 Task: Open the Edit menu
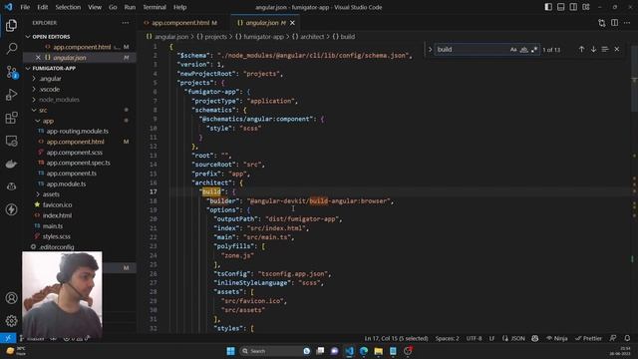tap(42, 7)
